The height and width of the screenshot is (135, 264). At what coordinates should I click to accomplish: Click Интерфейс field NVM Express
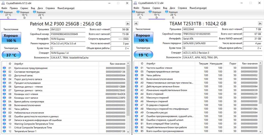(68, 39)
